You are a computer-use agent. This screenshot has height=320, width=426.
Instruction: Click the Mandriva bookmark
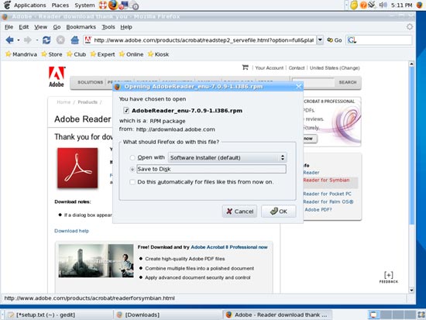click(x=21, y=54)
